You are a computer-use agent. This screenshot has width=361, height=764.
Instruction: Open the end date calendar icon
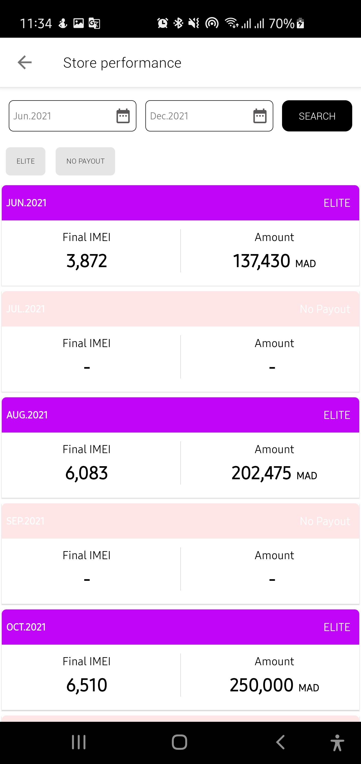260,116
